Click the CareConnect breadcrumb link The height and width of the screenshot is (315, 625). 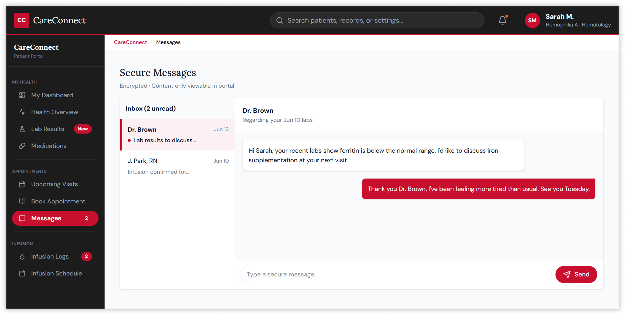click(x=130, y=42)
